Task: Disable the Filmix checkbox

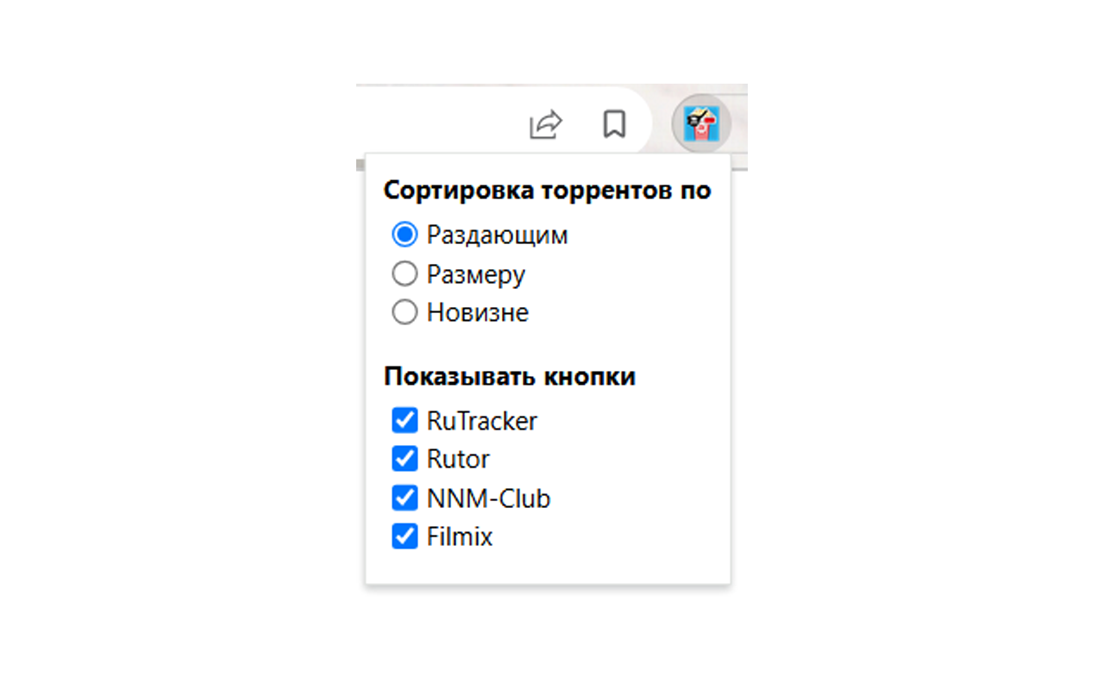Action: pyautogui.click(x=405, y=536)
